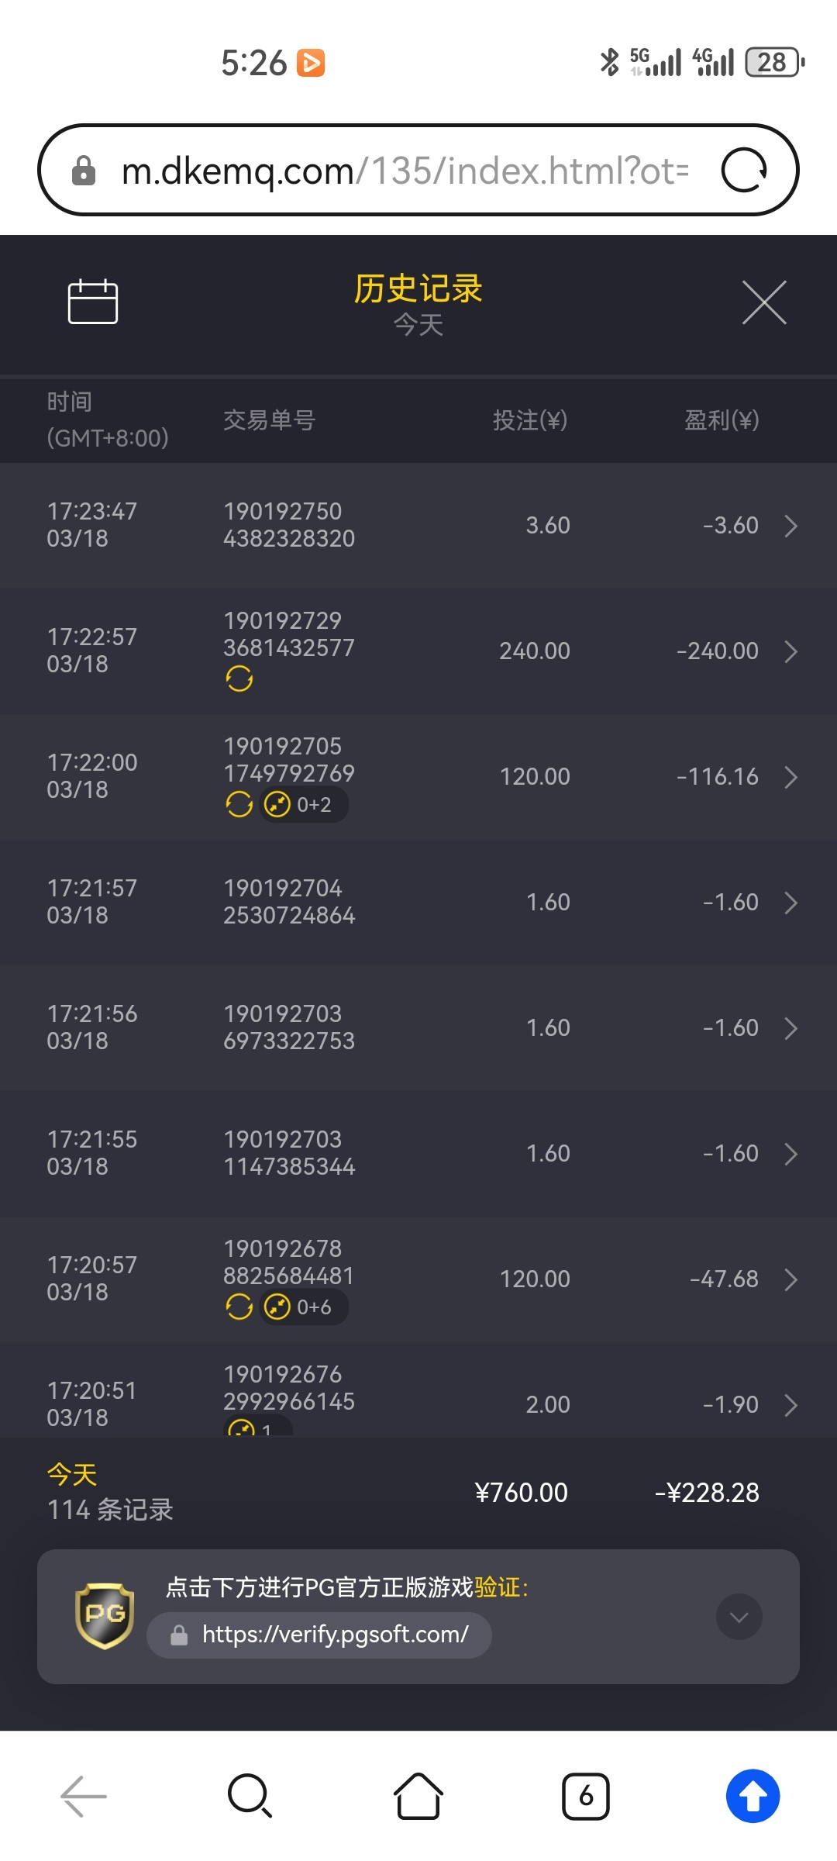Tap the 0+6 bonus badge
This screenshot has width=837, height=1861.
pos(304,1307)
